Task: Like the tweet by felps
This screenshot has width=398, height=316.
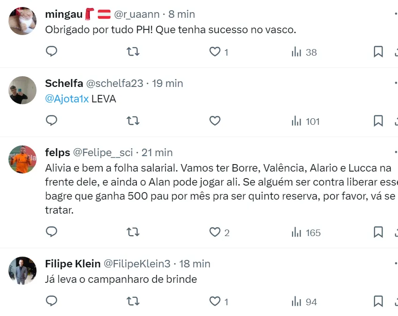Action: coord(215,232)
